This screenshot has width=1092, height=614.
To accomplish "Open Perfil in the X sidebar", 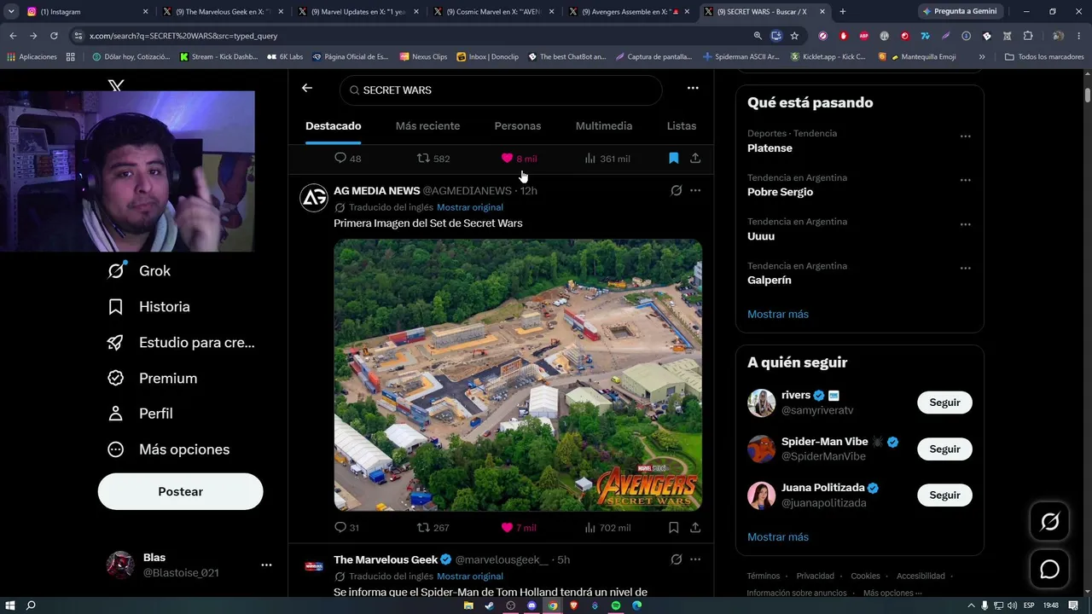I will (140, 414).
